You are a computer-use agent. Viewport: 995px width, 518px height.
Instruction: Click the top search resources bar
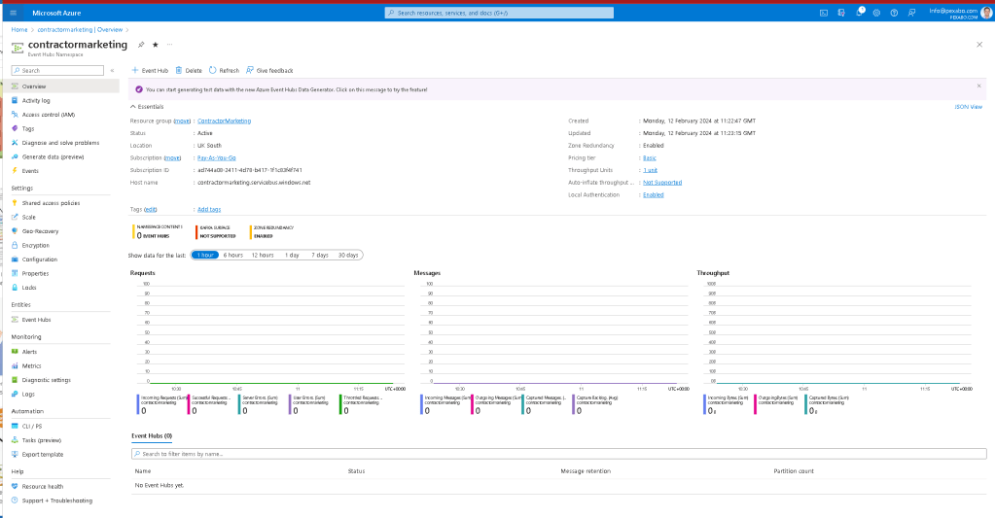(499, 13)
